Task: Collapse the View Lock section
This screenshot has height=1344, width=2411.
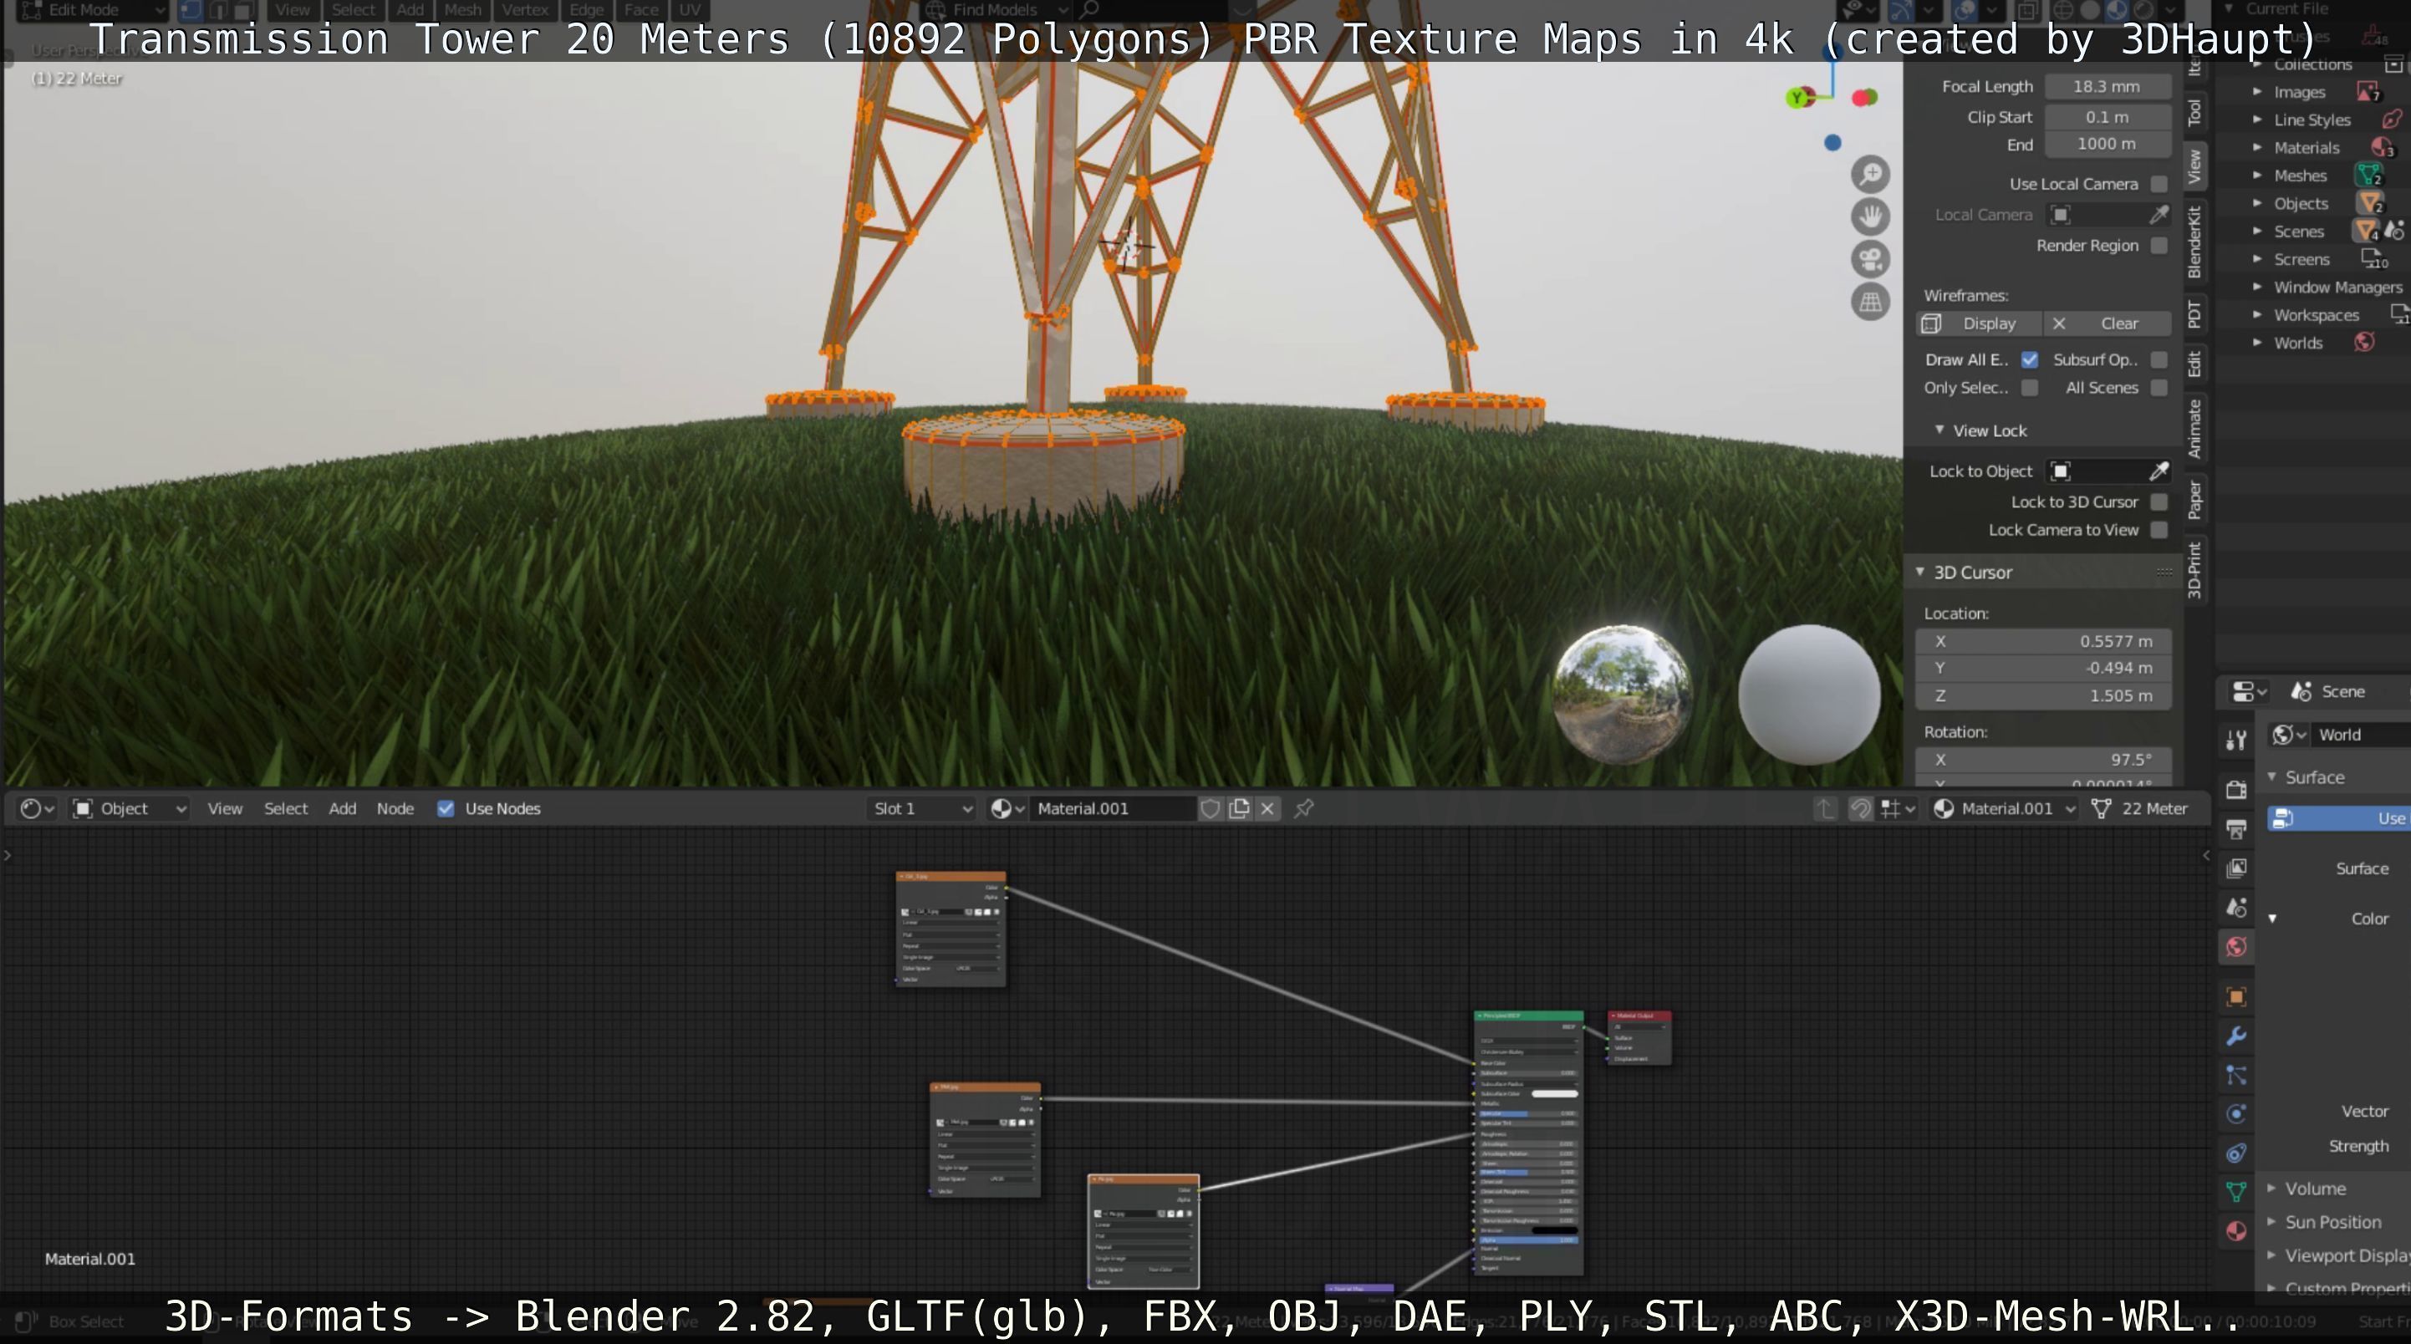Action: (1940, 430)
